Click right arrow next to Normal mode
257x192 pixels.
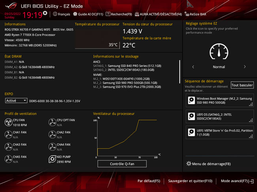(245, 67)
